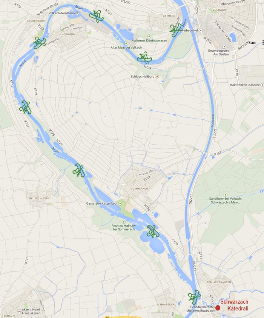Click the red Schwarzach Katedrali marker dot
The width and height of the screenshot is (264, 318).
coord(218,308)
